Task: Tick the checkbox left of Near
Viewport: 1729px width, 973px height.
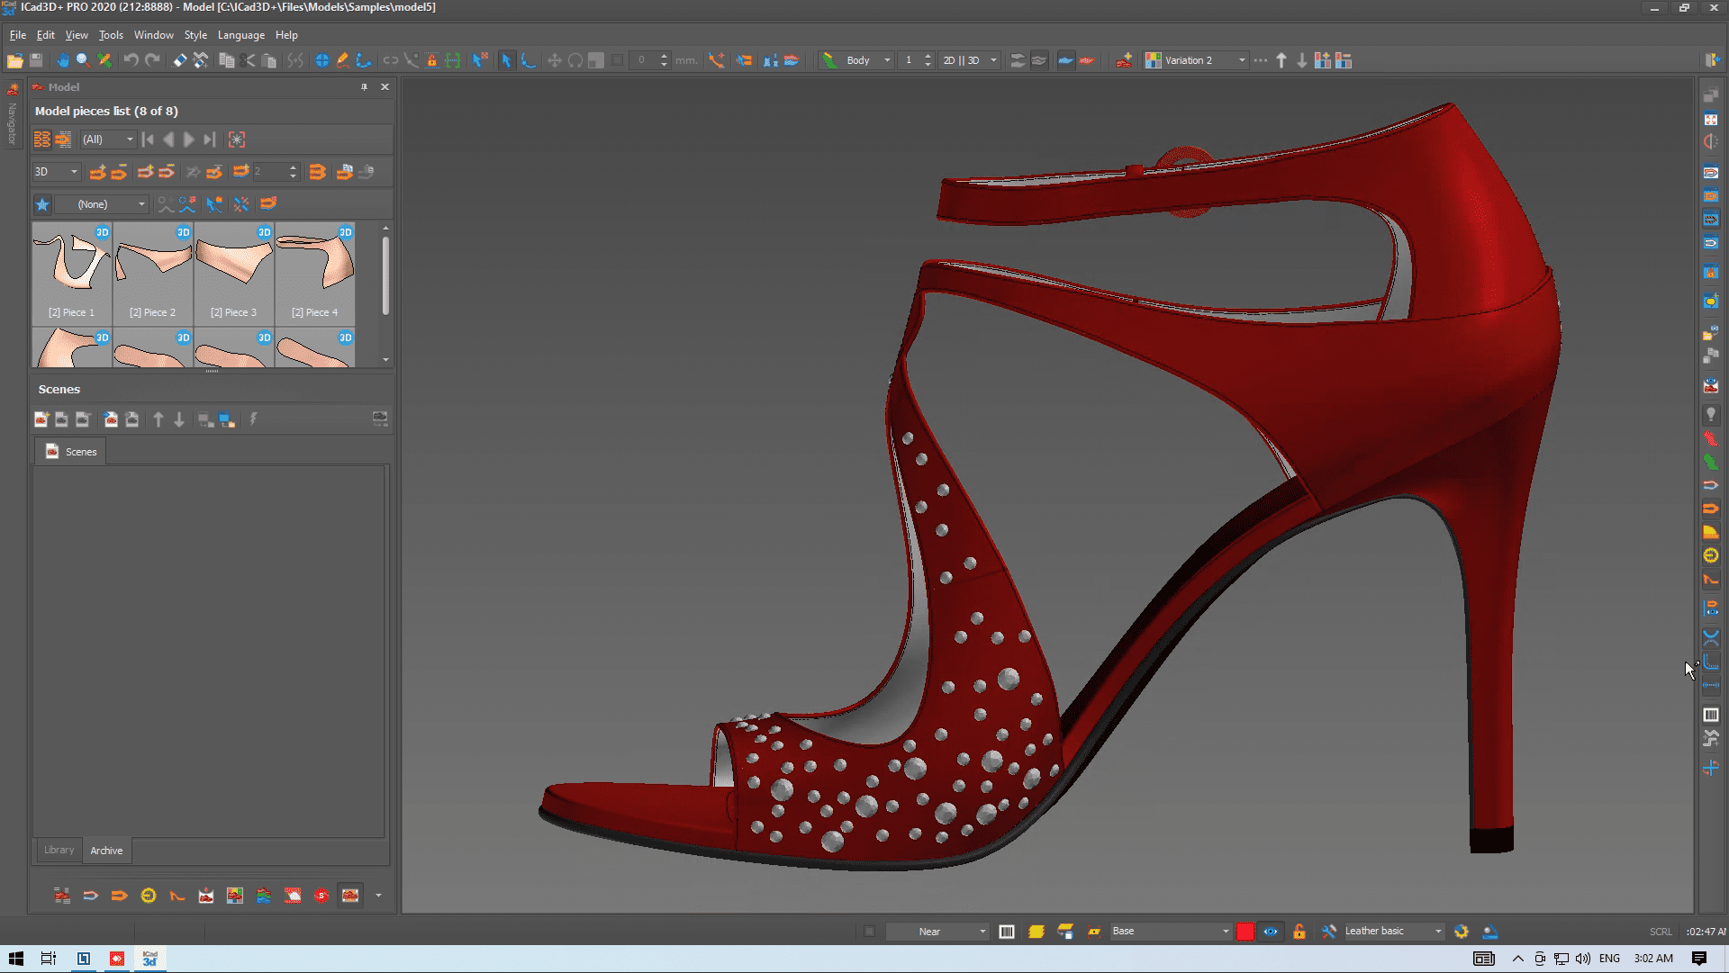Action: (x=870, y=932)
